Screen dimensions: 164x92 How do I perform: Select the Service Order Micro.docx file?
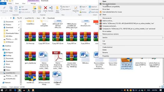pyautogui.click(x=113, y=62)
